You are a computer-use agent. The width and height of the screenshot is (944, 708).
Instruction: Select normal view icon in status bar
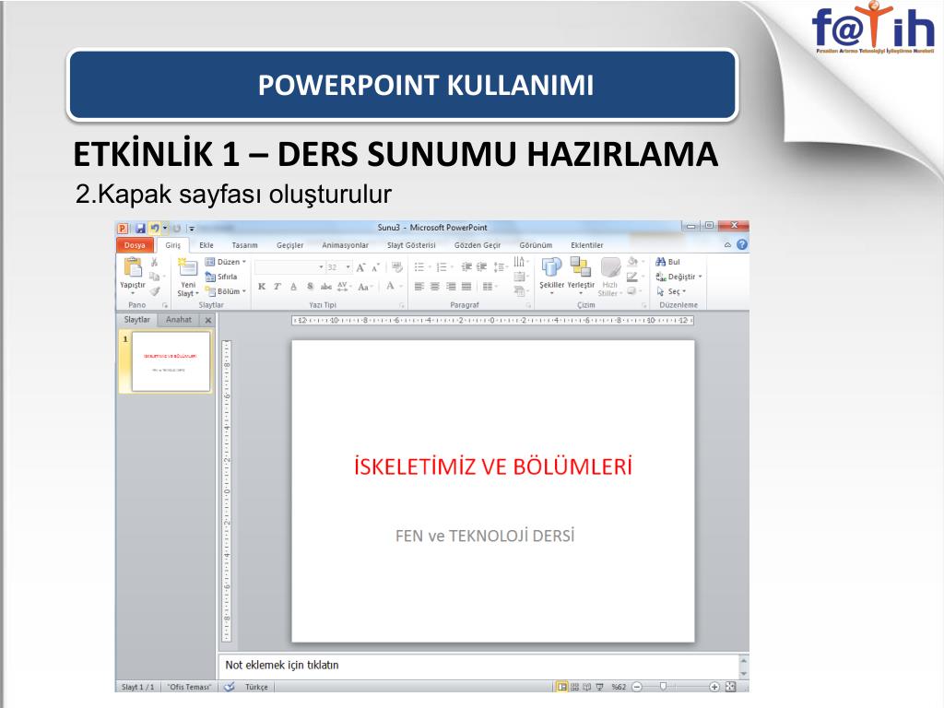(561, 687)
